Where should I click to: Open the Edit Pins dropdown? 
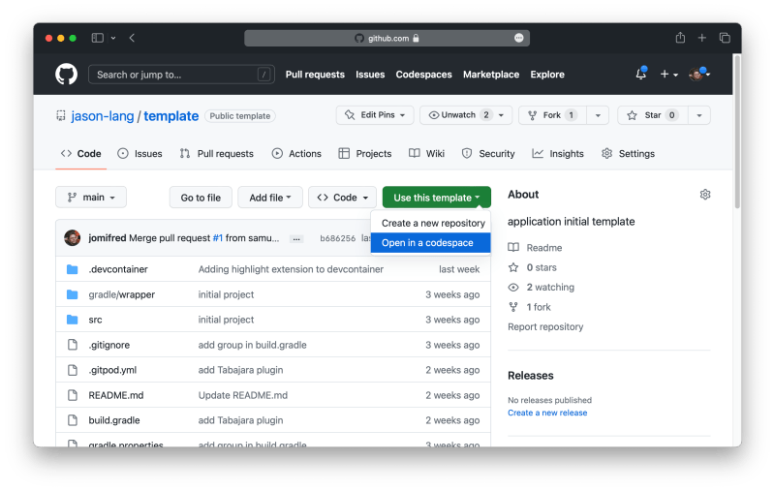pyautogui.click(x=375, y=115)
